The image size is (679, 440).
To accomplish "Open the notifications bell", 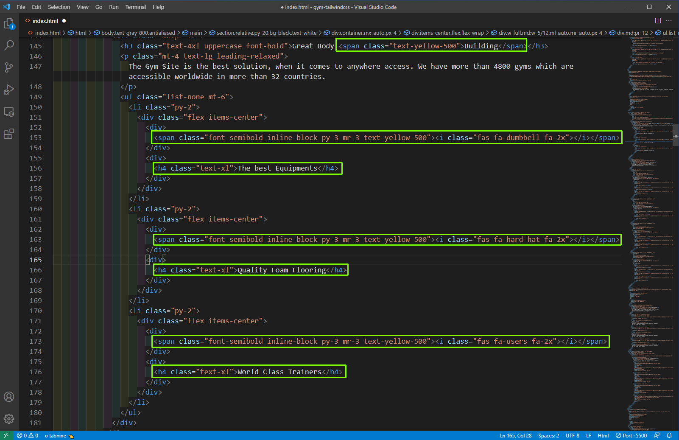I will (669, 435).
